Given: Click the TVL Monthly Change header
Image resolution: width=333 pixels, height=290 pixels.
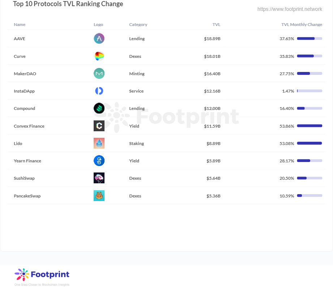Looking at the screenshot, I should click(302, 25).
